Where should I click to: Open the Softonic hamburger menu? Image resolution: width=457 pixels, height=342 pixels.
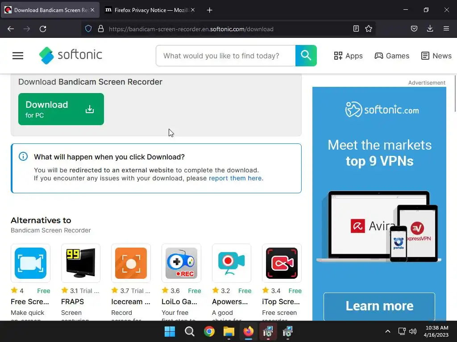(18, 56)
